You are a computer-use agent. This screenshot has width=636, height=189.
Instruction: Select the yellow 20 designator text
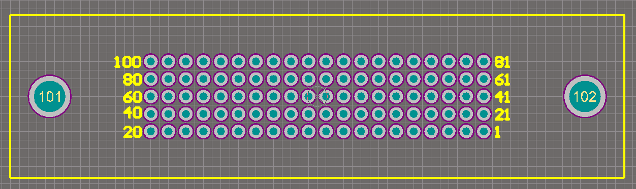point(132,132)
